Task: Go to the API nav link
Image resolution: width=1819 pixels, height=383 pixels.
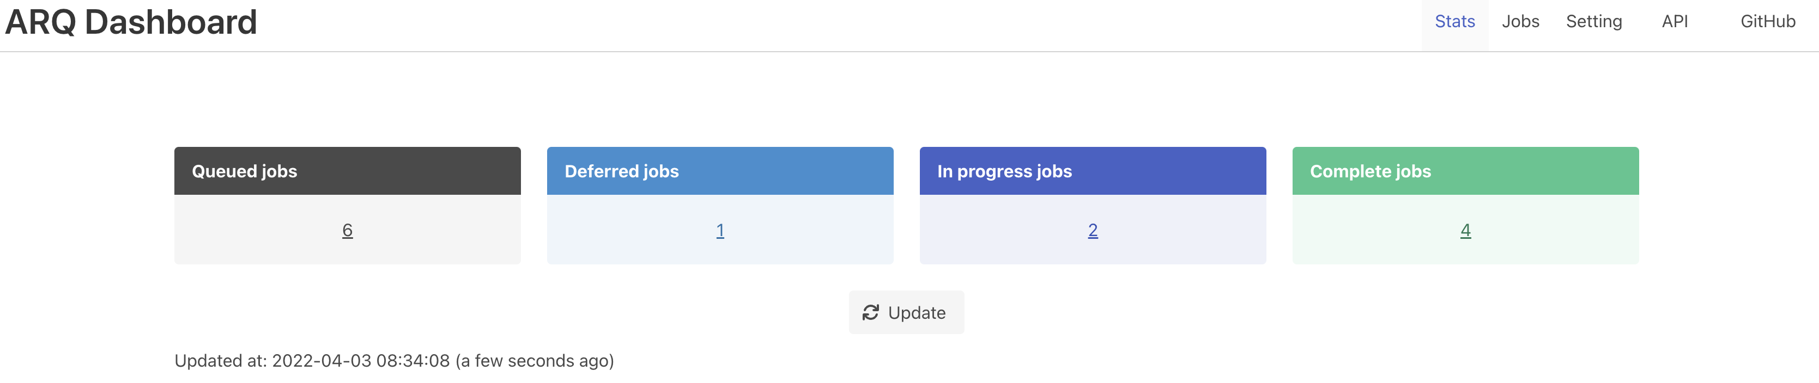Action: coord(1674,22)
